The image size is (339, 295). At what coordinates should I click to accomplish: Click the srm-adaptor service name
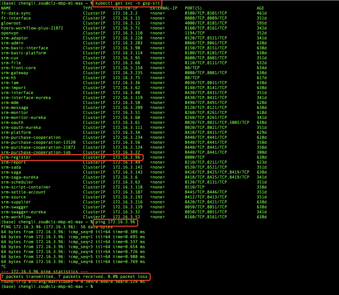pyautogui.click(x=15, y=38)
